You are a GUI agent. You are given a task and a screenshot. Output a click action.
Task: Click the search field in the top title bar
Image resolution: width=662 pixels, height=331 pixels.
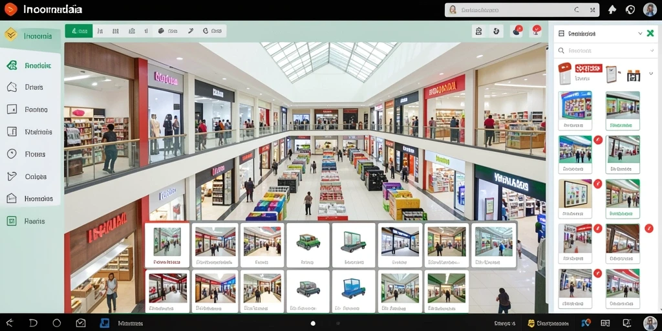pyautogui.click(x=522, y=10)
